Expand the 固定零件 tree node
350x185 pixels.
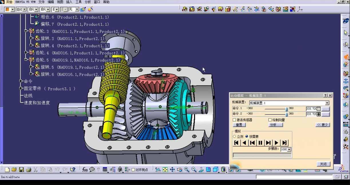click(x=21, y=89)
